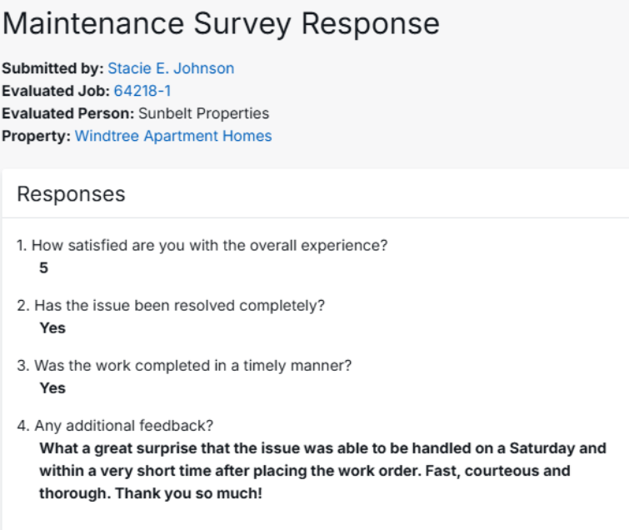Click 'Thank you so much!' in feedback
This screenshot has width=629, height=530.
click(x=188, y=493)
